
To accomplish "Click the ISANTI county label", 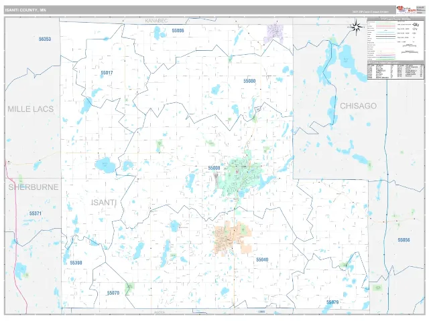I will tap(104, 203).
